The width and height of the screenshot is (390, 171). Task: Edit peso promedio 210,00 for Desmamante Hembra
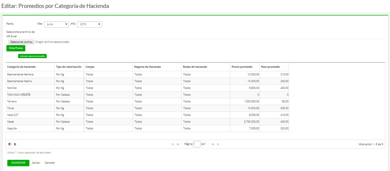(x=274, y=75)
